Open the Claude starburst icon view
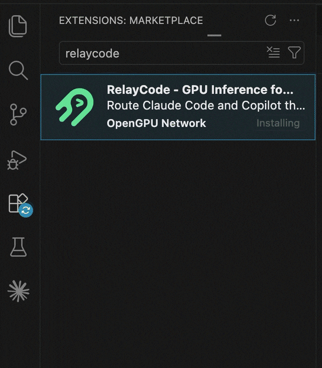The width and height of the screenshot is (322, 368). coord(18,291)
